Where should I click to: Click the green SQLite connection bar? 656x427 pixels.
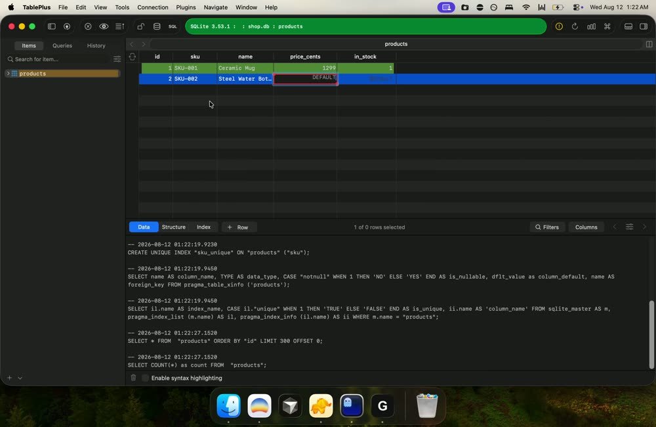point(365,26)
